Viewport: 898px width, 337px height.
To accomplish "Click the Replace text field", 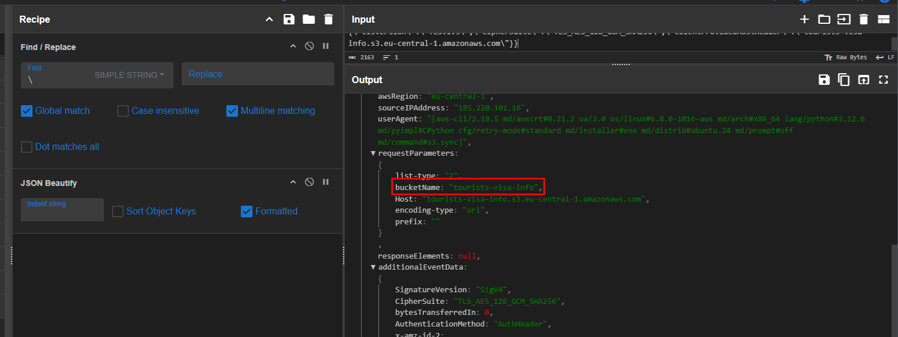I will 258,74.
